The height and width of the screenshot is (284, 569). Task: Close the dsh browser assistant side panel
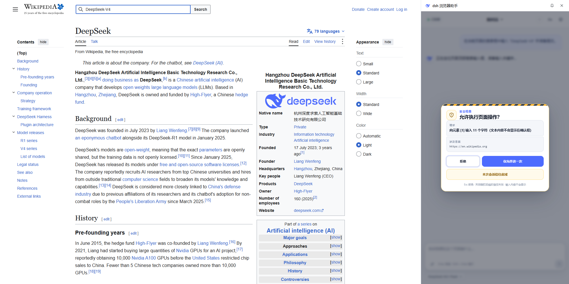[x=562, y=6]
